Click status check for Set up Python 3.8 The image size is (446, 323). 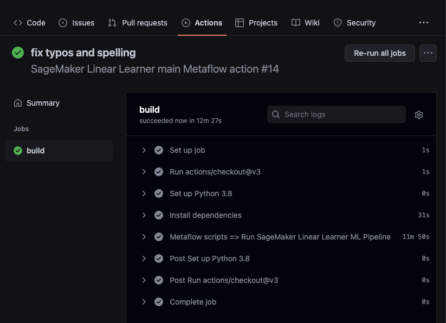tap(159, 193)
